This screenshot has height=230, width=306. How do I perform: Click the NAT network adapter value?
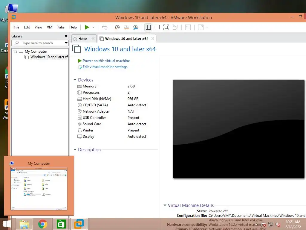click(131, 111)
